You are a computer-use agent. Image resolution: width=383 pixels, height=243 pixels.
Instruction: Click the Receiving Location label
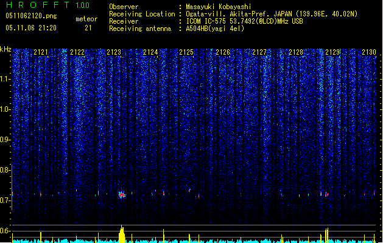[x=142, y=14]
